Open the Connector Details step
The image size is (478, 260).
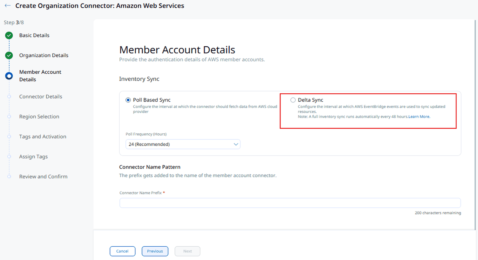click(41, 97)
